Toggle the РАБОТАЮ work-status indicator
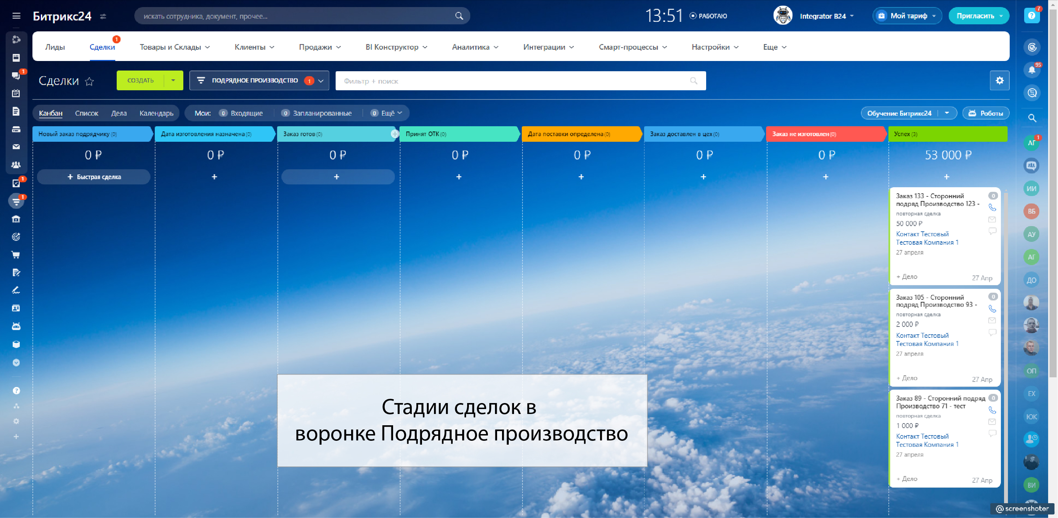This screenshot has width=1058, height=518. click(708, 16)
